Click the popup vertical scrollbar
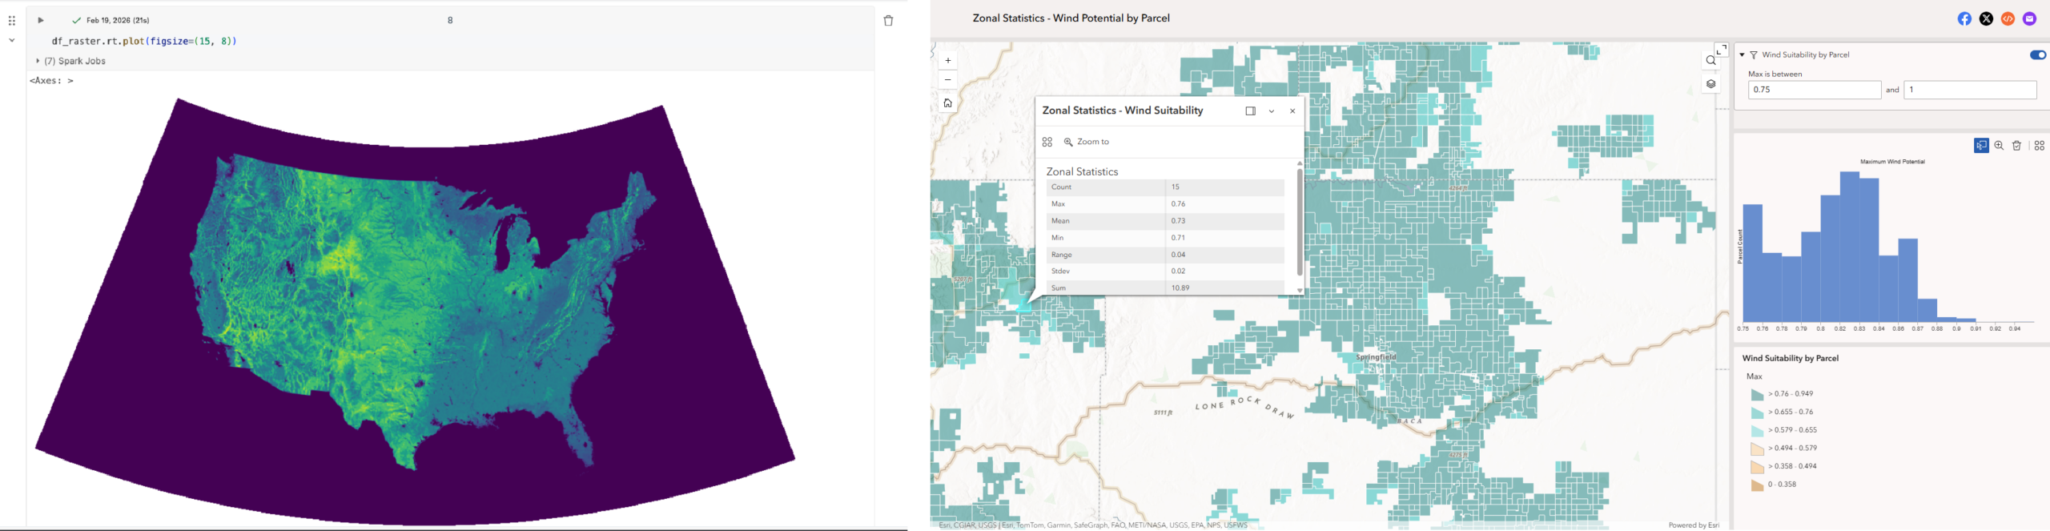This screenshot has height=531, width=2050. click(x=1300, y=222)
